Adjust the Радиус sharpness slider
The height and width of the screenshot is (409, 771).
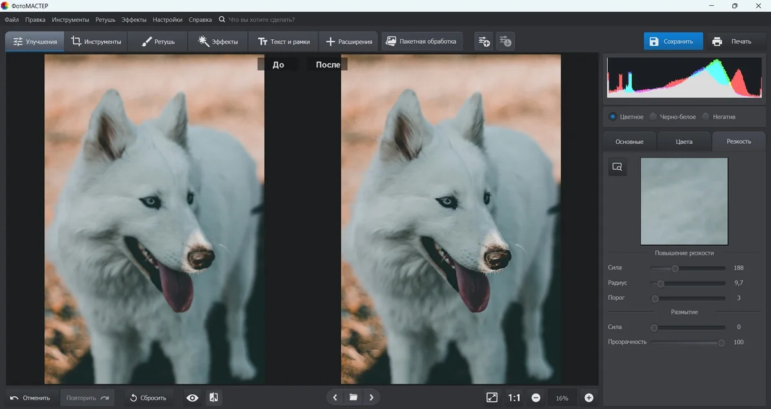[x=660, y=283]
